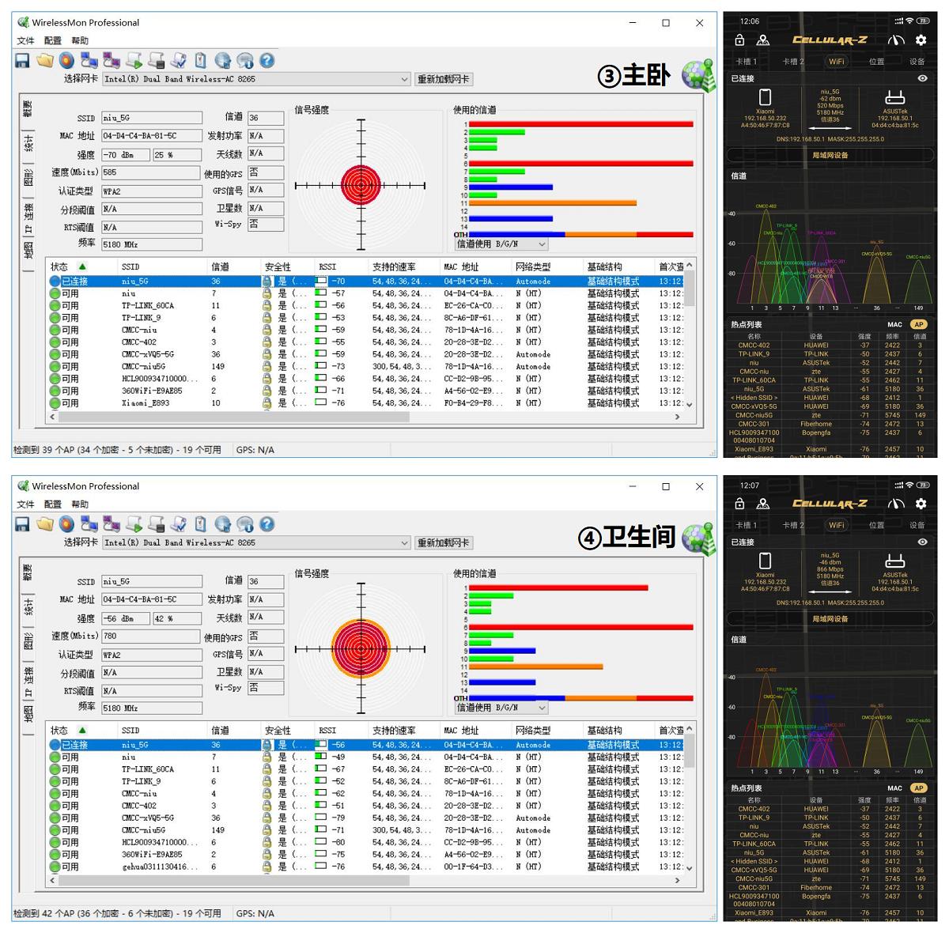Click the orange target icon in the upper WirelessMon toolbar
Screen dimensions: 949x933
67,60
